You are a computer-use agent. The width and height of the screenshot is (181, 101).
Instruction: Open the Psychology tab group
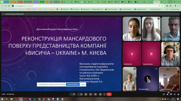pos(13,2)
